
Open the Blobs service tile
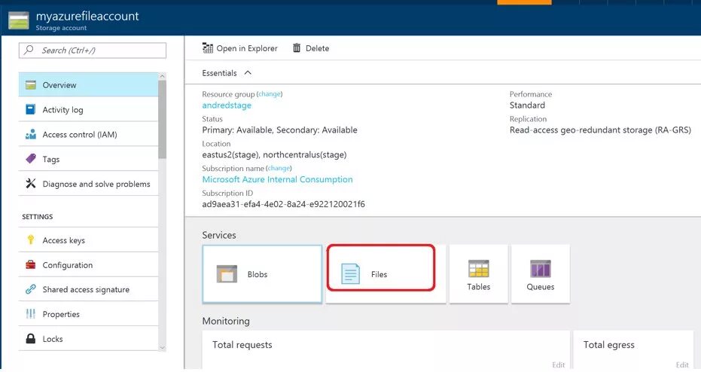click(262, 274)
